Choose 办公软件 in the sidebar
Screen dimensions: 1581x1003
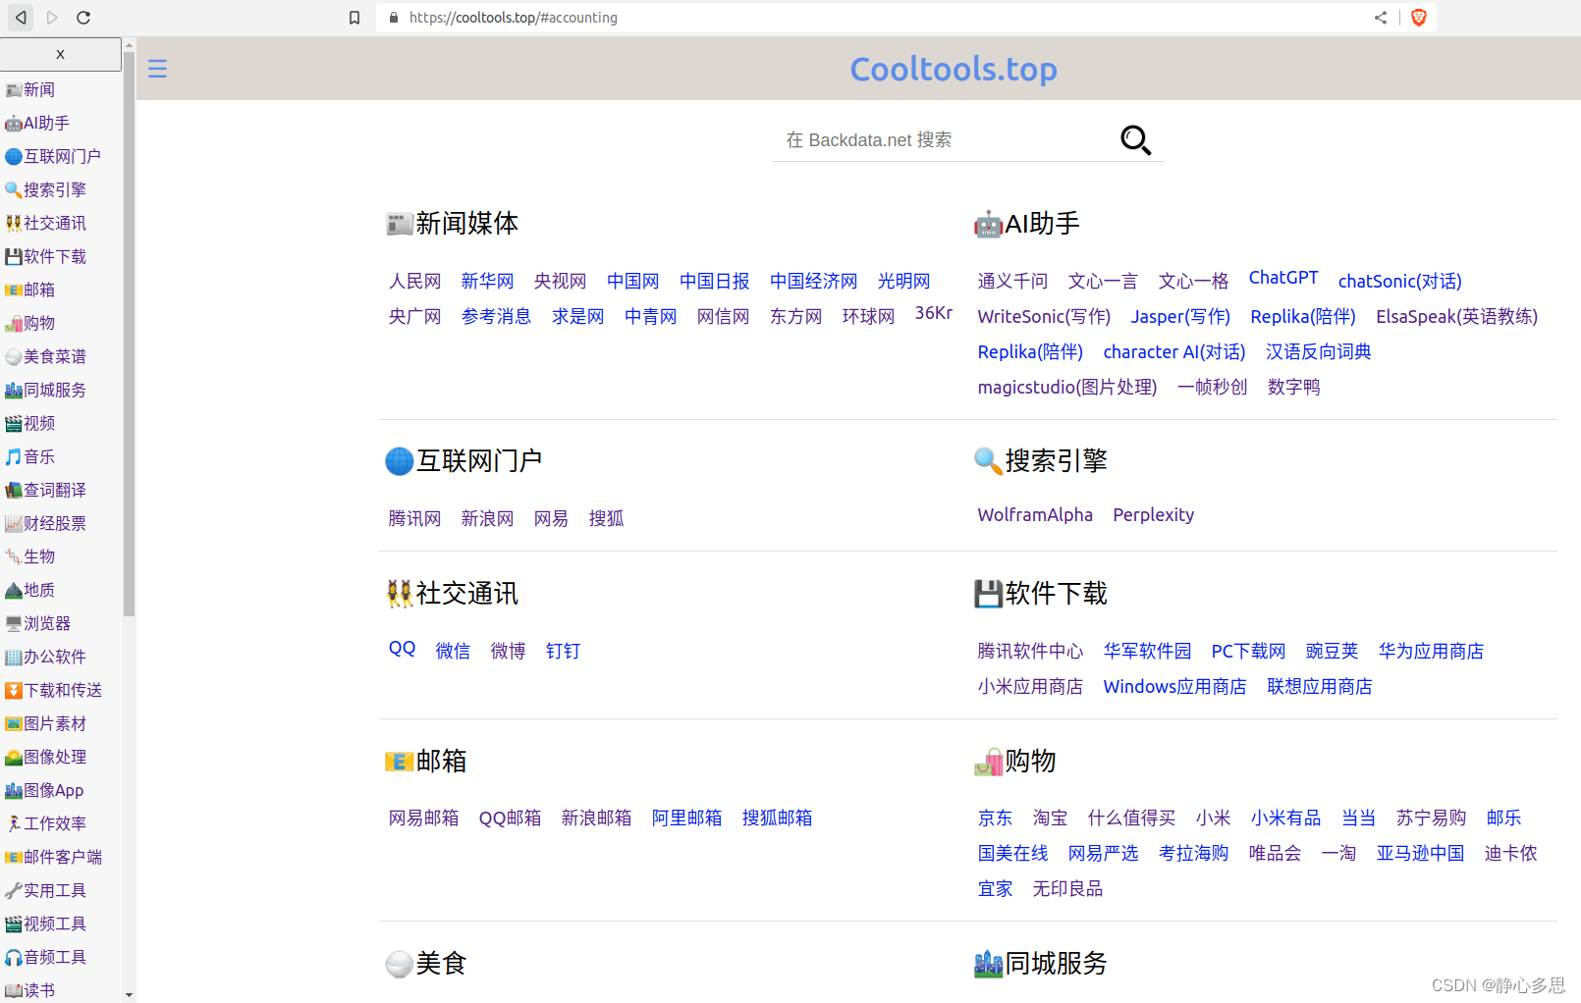45,657
